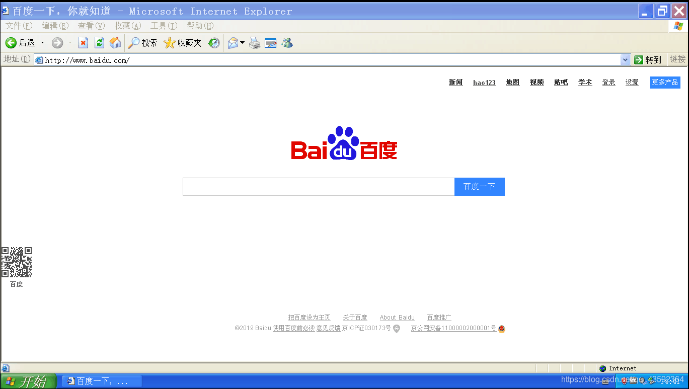Viewport: 689px width, 389px height.
Task: Click the police badge icon in footer
Action: point(501,329)
